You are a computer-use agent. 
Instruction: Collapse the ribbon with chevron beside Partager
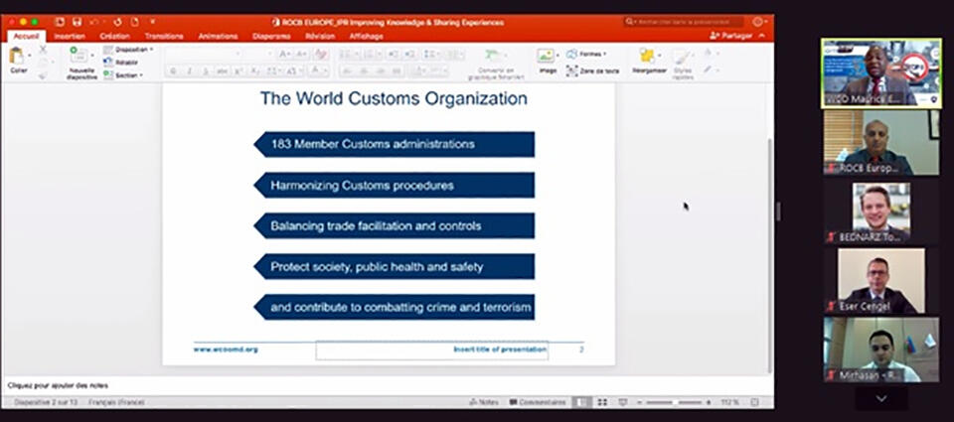pyautogui.click(x=762, y=36)
